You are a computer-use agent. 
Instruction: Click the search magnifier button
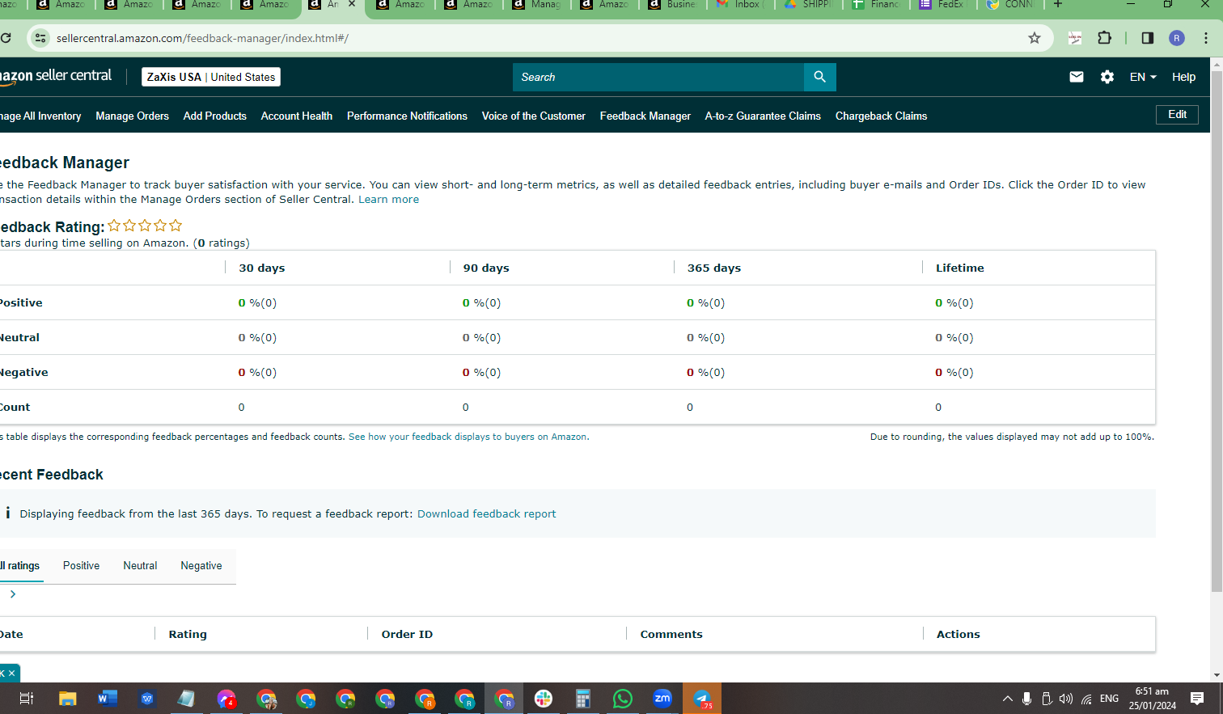click(x=819, y=77)
